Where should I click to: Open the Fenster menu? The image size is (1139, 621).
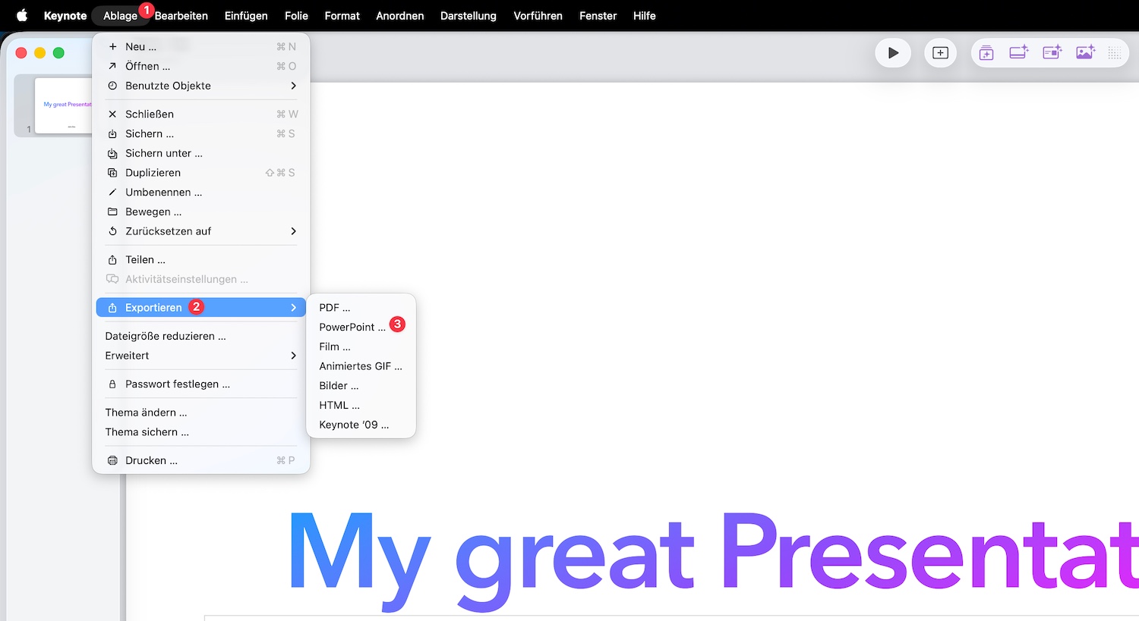[598, 15]
